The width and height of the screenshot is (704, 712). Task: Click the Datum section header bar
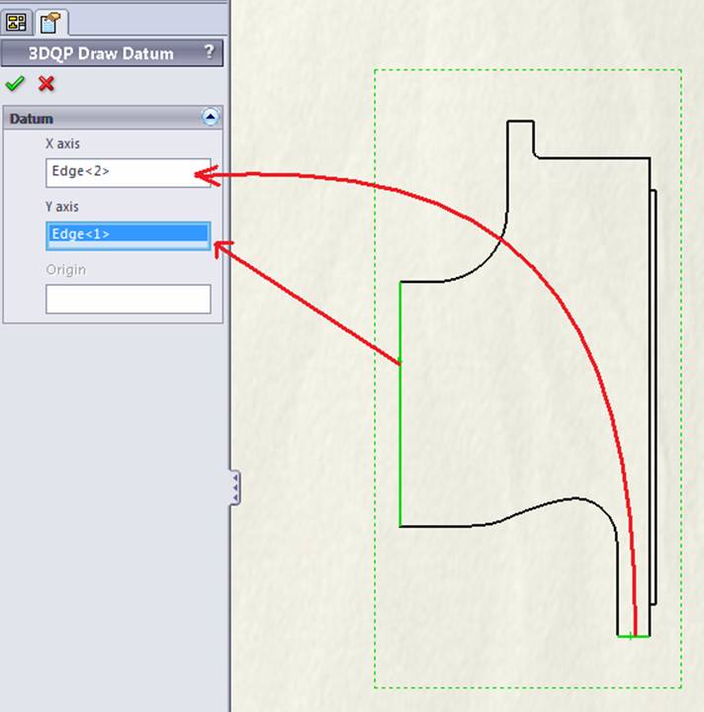click(x=99, y=118)
